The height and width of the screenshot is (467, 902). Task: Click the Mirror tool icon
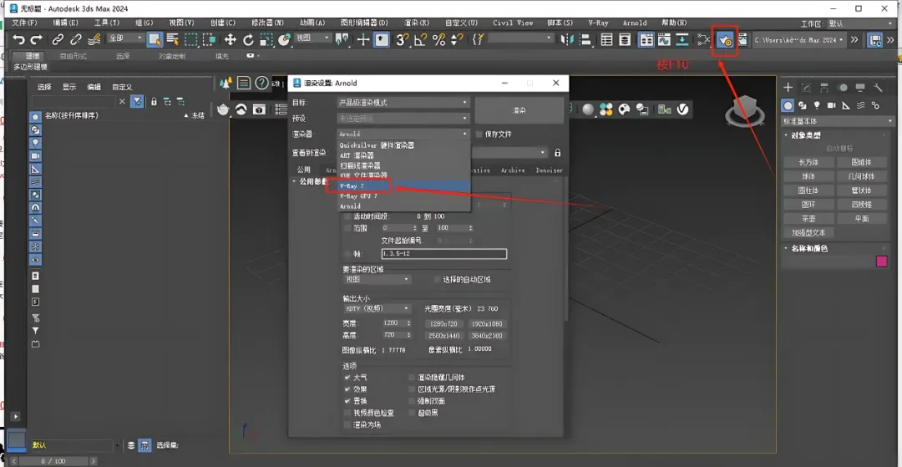[x=569, y=40]
